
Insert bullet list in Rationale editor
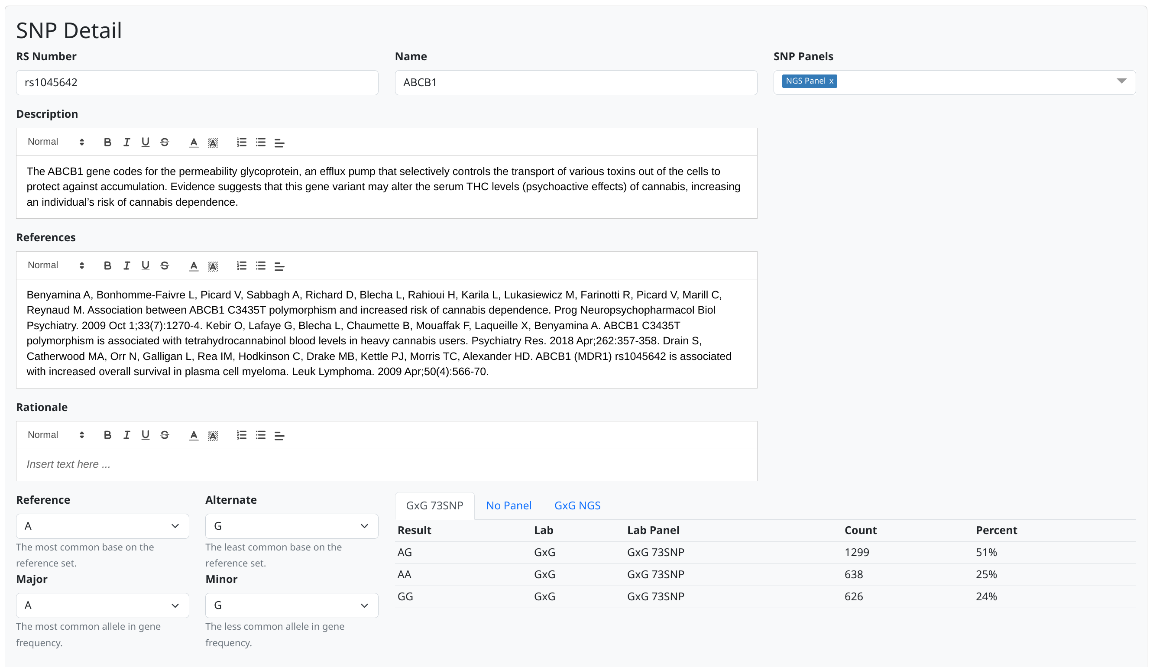point(261,436)
